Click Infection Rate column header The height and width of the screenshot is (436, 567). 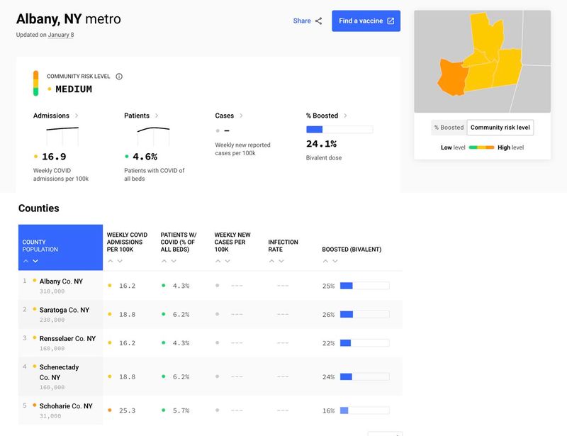[283, 246]
